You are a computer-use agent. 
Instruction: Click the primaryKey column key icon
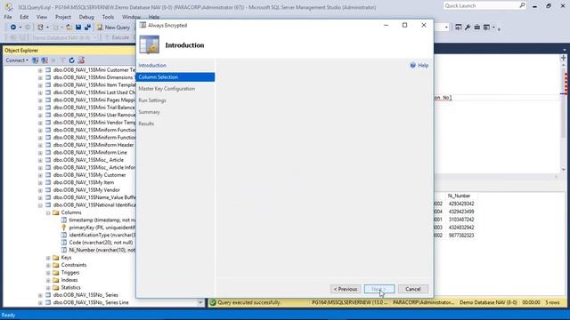[x=64, y=228]
